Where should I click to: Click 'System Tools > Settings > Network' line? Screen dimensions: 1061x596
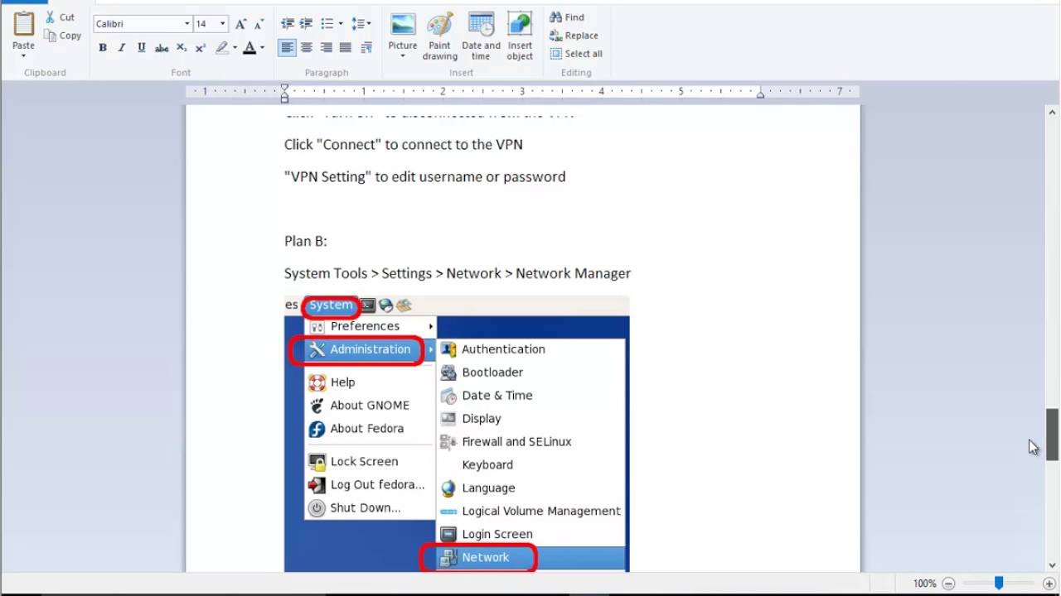(x=458, y=273)
